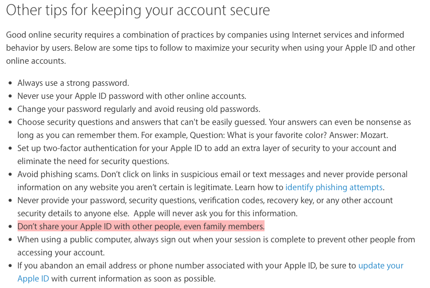Image resolution: width=430 pixels, height=288 pixels.
Task: Click the heading about keeping your account secure
Action: tap(138, 10)
